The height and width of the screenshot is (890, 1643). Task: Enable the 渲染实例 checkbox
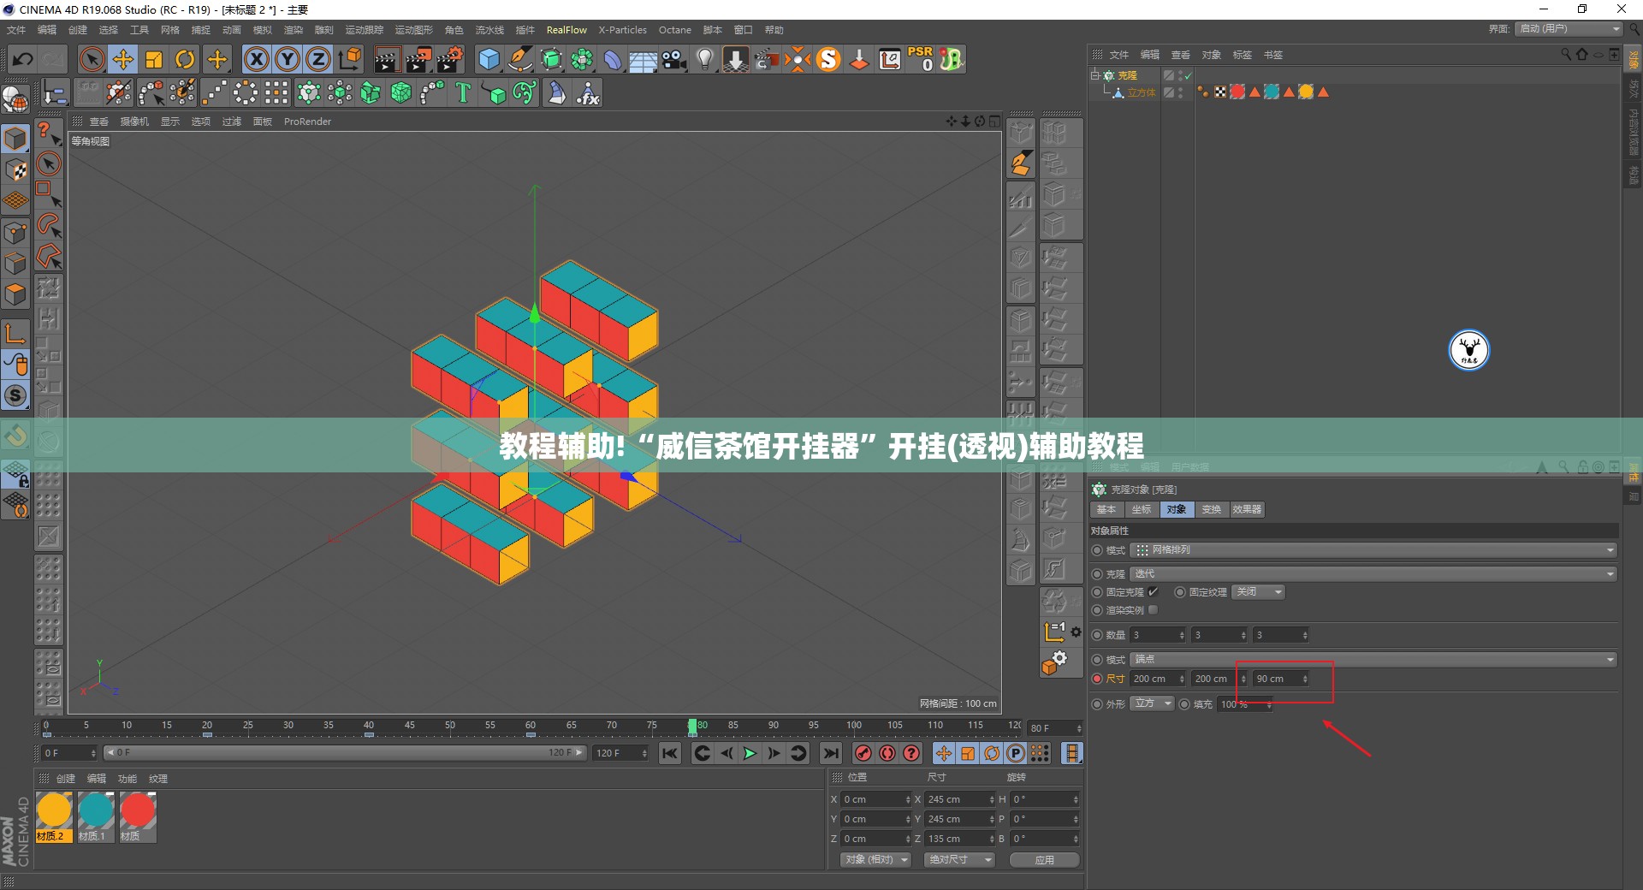coord(1153,610)
